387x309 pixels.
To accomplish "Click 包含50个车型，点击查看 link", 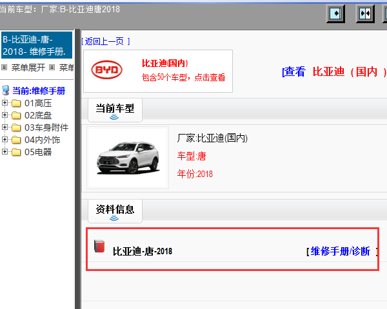I will tap(183, 77).
